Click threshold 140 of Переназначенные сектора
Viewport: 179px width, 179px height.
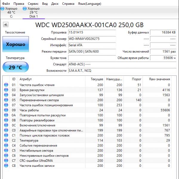(x=138, y=100)
